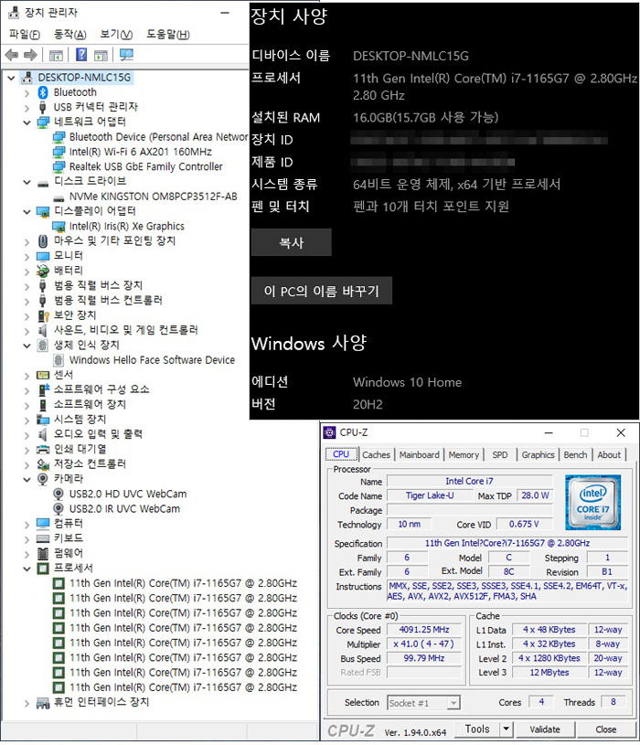Switch to the Memory tab in CPU-Z
640x745 pixels.
pyautogui.click(x=464, y=454)
